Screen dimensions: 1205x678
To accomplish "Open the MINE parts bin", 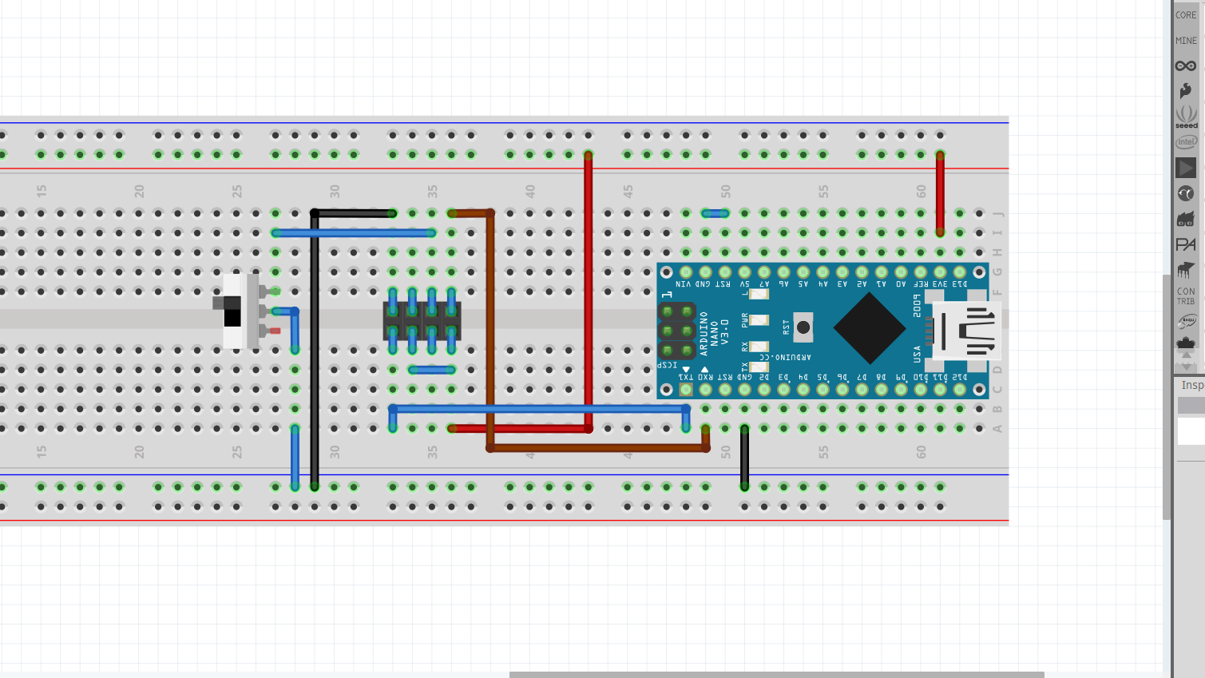I will point(1186,40).
